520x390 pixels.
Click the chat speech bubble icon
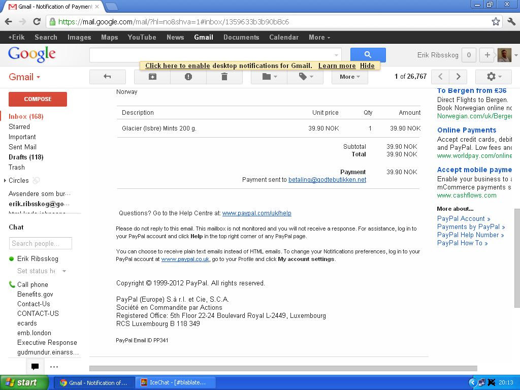[35, 367]
